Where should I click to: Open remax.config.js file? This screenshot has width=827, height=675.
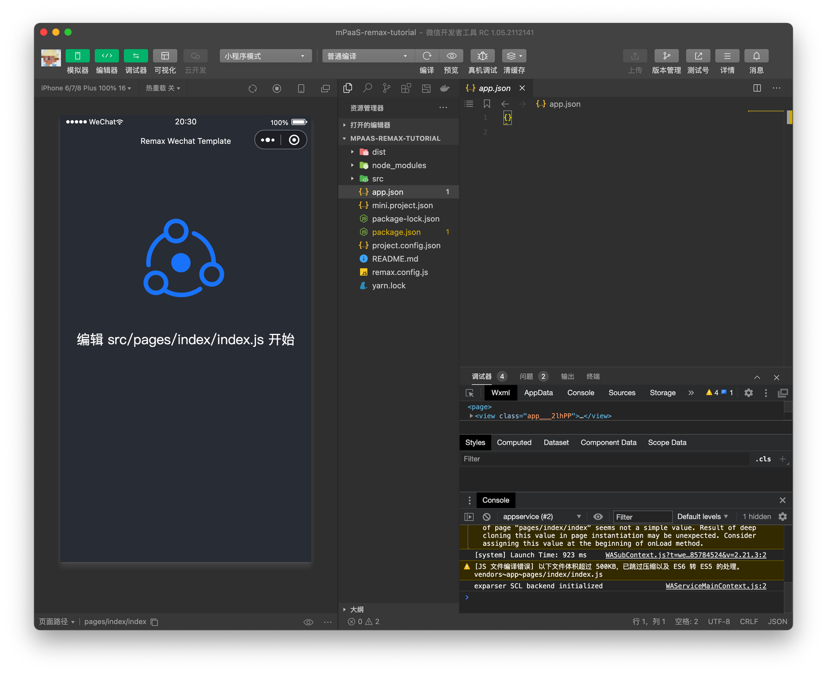point(399,272)
